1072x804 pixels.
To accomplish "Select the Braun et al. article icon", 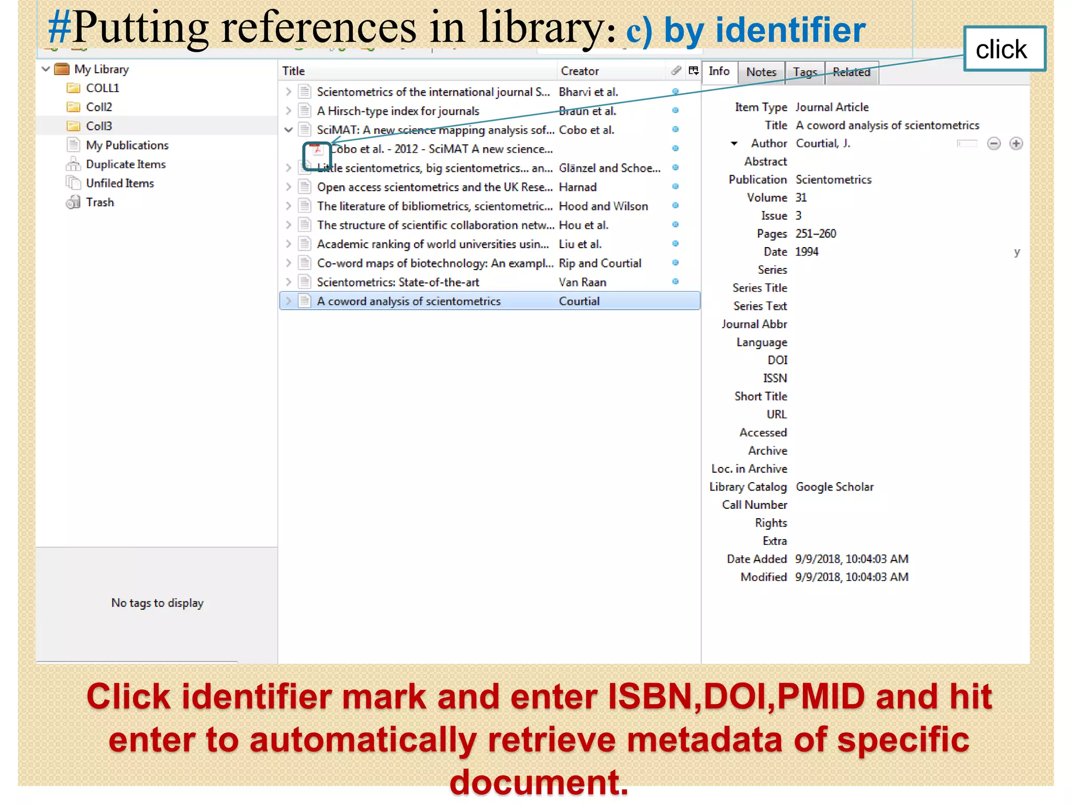I will [305, 111].
